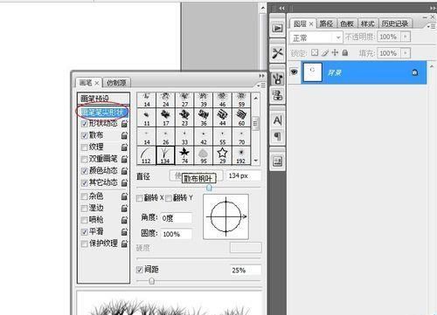Switch to the 色板 tab
The width and height of the screenshot is (437, 315).
tap(347, 24)
